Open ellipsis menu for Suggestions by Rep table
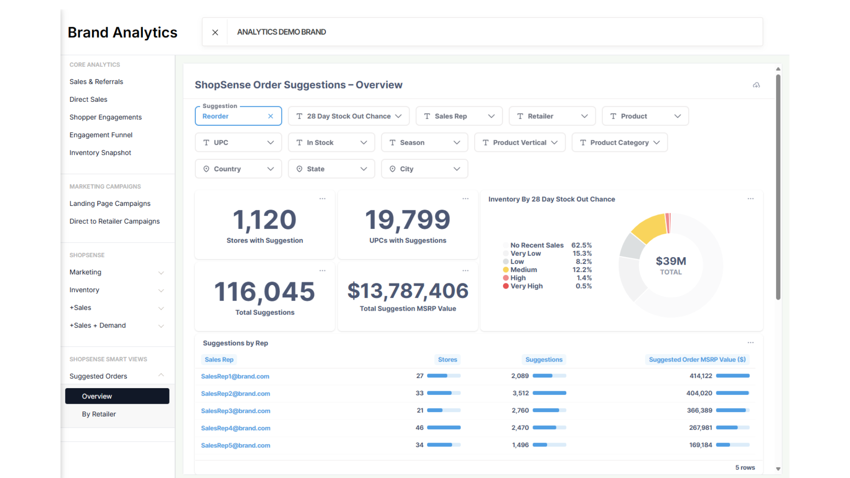This screenshot has height=478, width=850. (x=750, y=343)
